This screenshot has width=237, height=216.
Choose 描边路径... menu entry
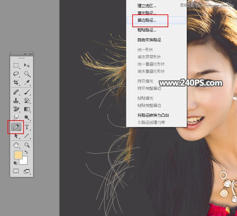point(156,20)
